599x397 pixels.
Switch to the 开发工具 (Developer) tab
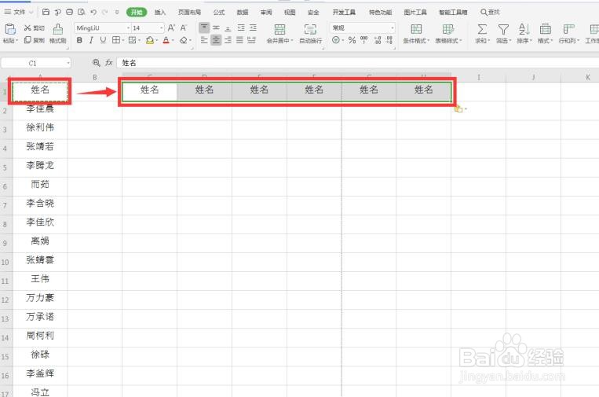(344, 13)
